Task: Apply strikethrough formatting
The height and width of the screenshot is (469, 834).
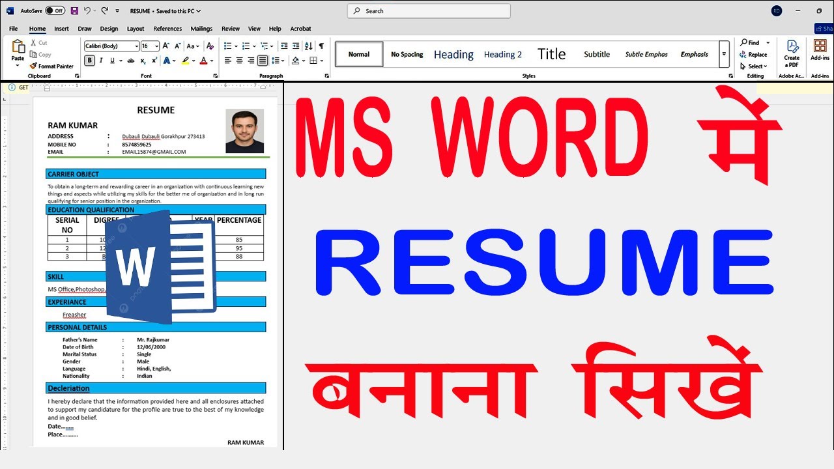Action: point(131,61)
